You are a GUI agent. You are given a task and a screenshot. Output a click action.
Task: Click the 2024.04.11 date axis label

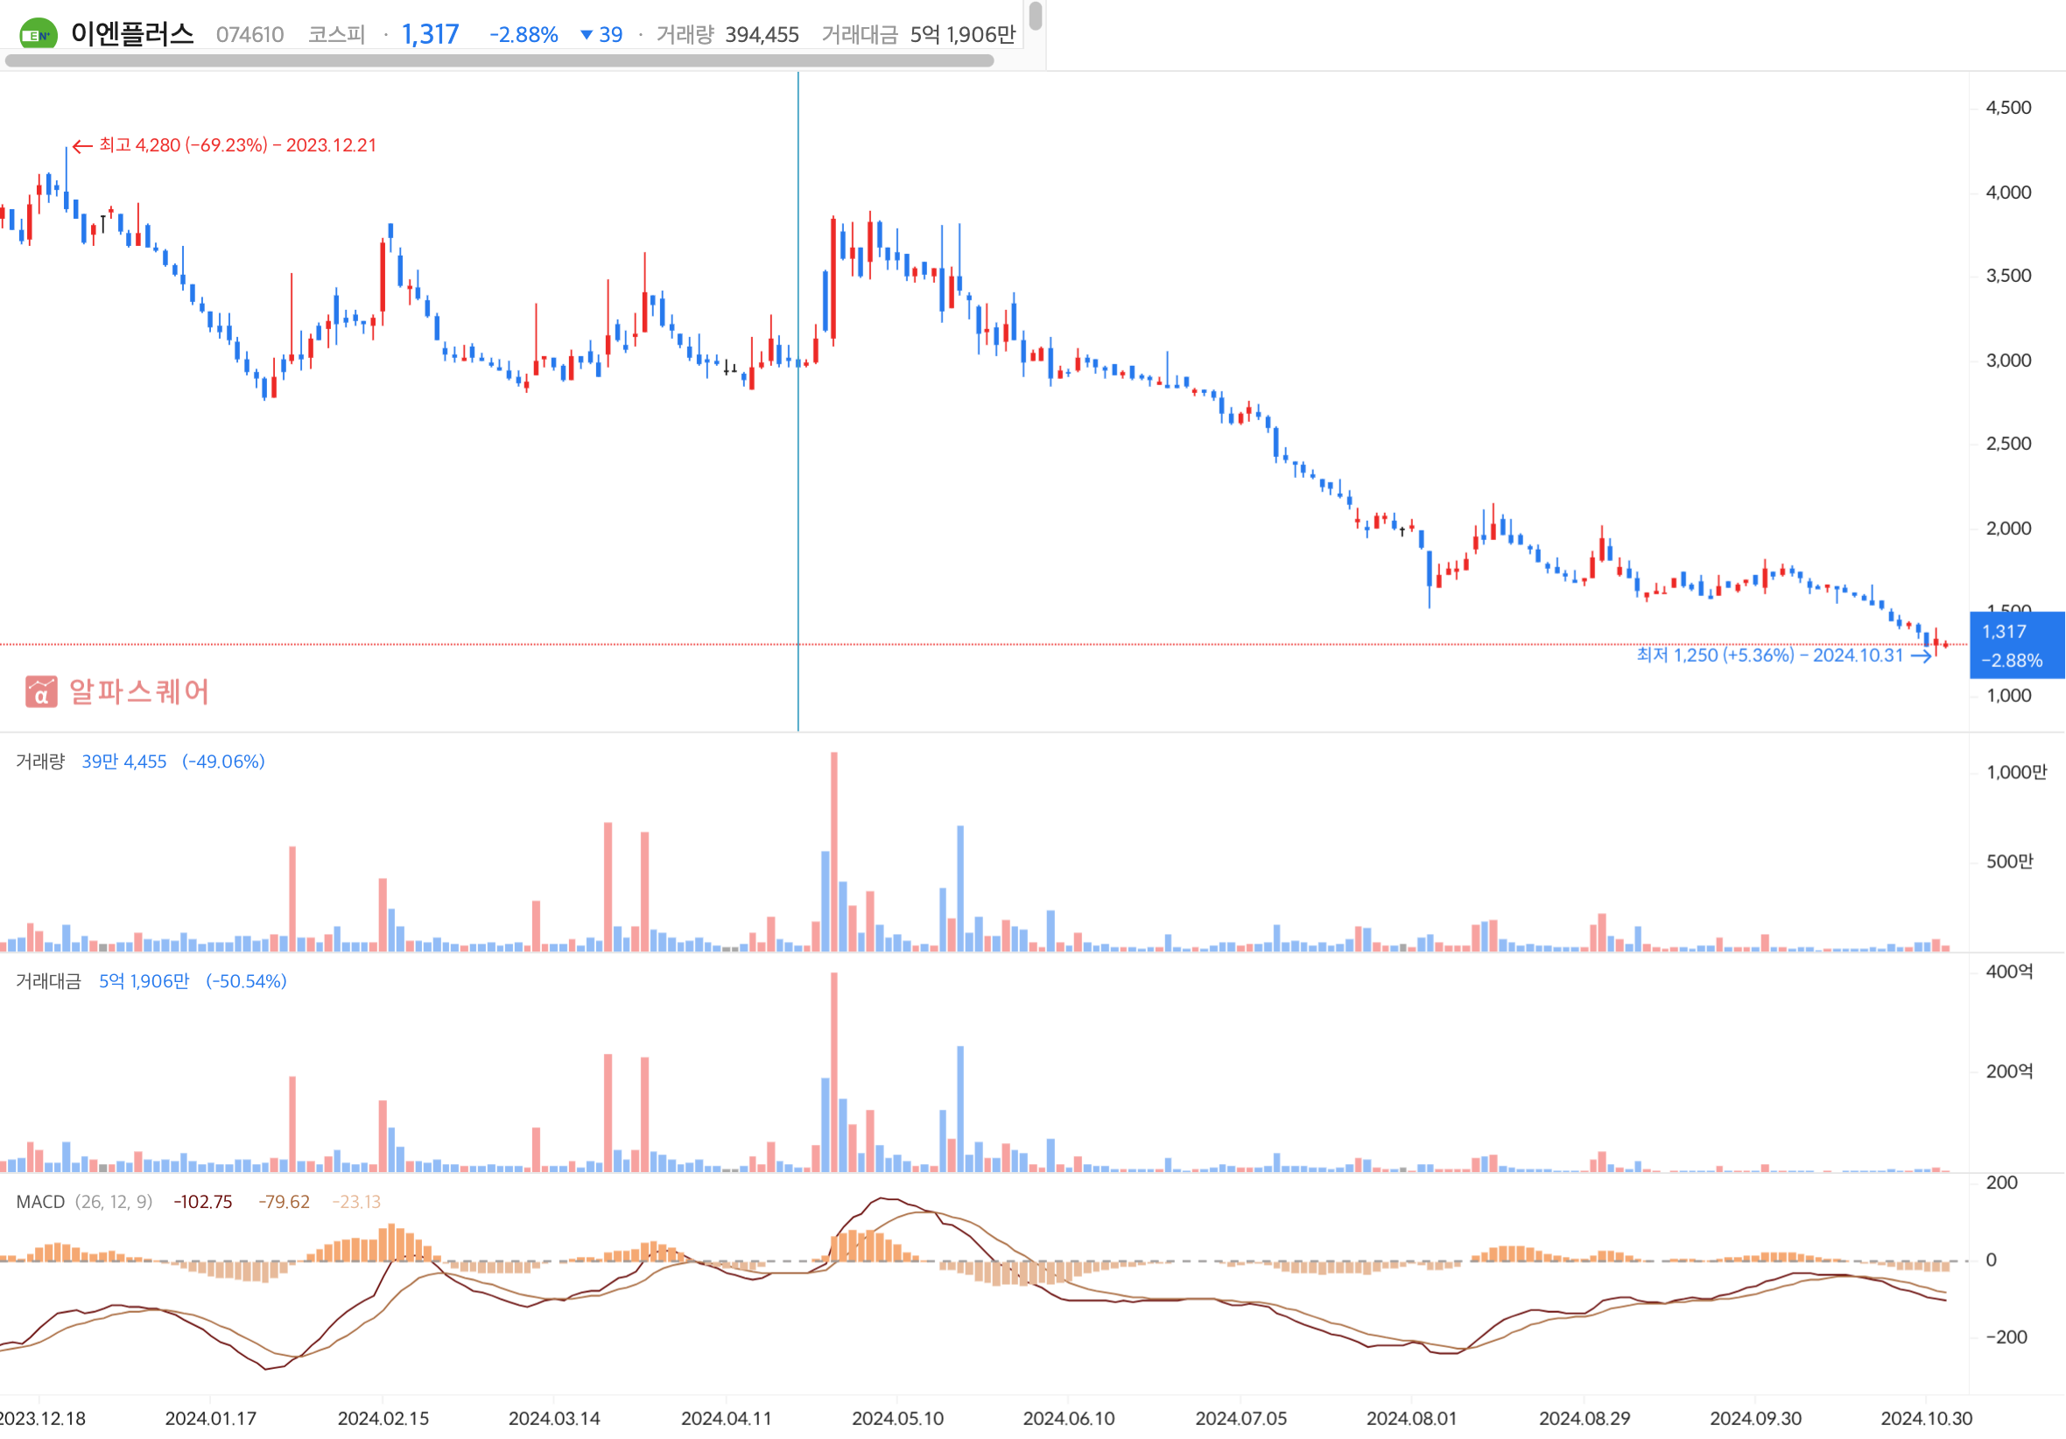point(726,1418)
